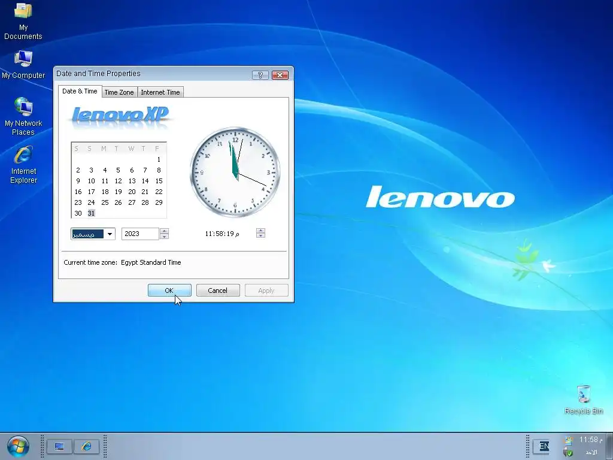The image size is (613, 460).
Task: Select day 22 in the calendar
Action: [x=159, y=192]
